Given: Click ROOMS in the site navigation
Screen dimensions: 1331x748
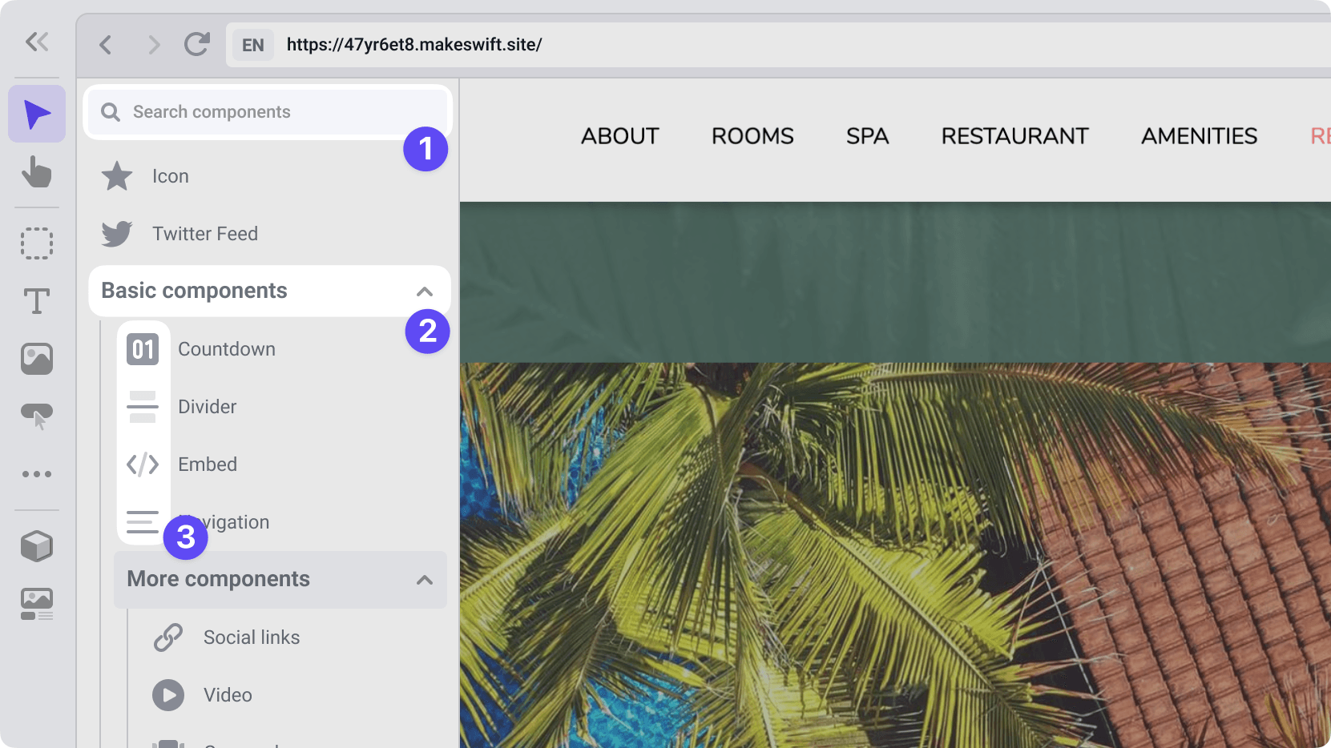Looking at the screenshot, I should pos(752,136).
